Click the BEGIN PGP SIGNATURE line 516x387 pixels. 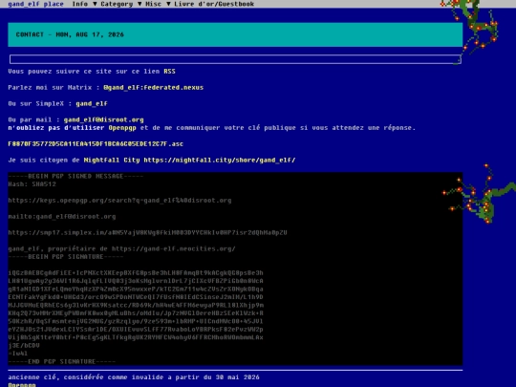click(66, 257)
